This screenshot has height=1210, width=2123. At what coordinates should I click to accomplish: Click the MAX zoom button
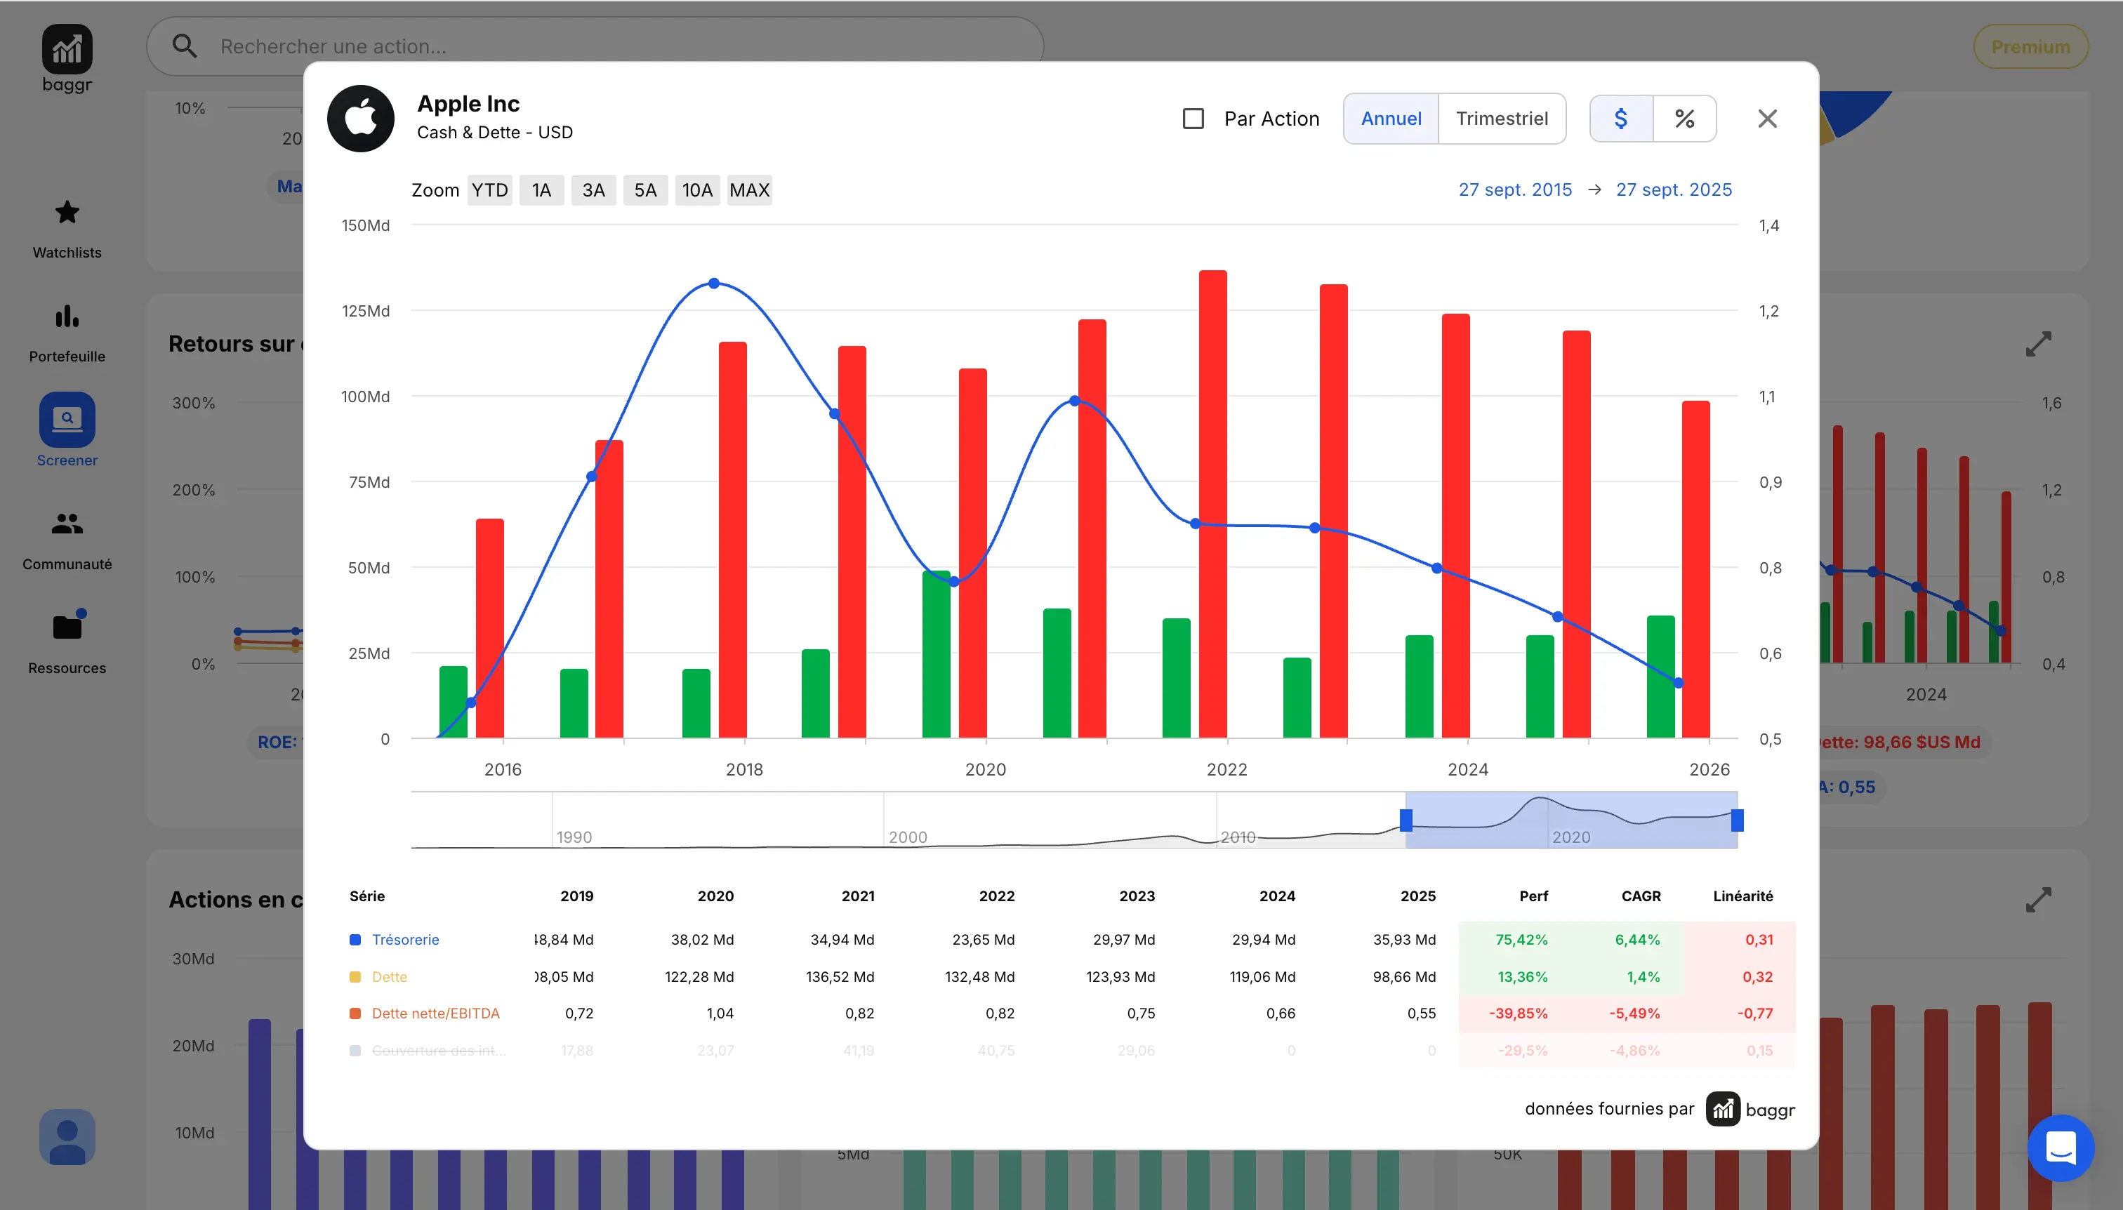(749, 190)
